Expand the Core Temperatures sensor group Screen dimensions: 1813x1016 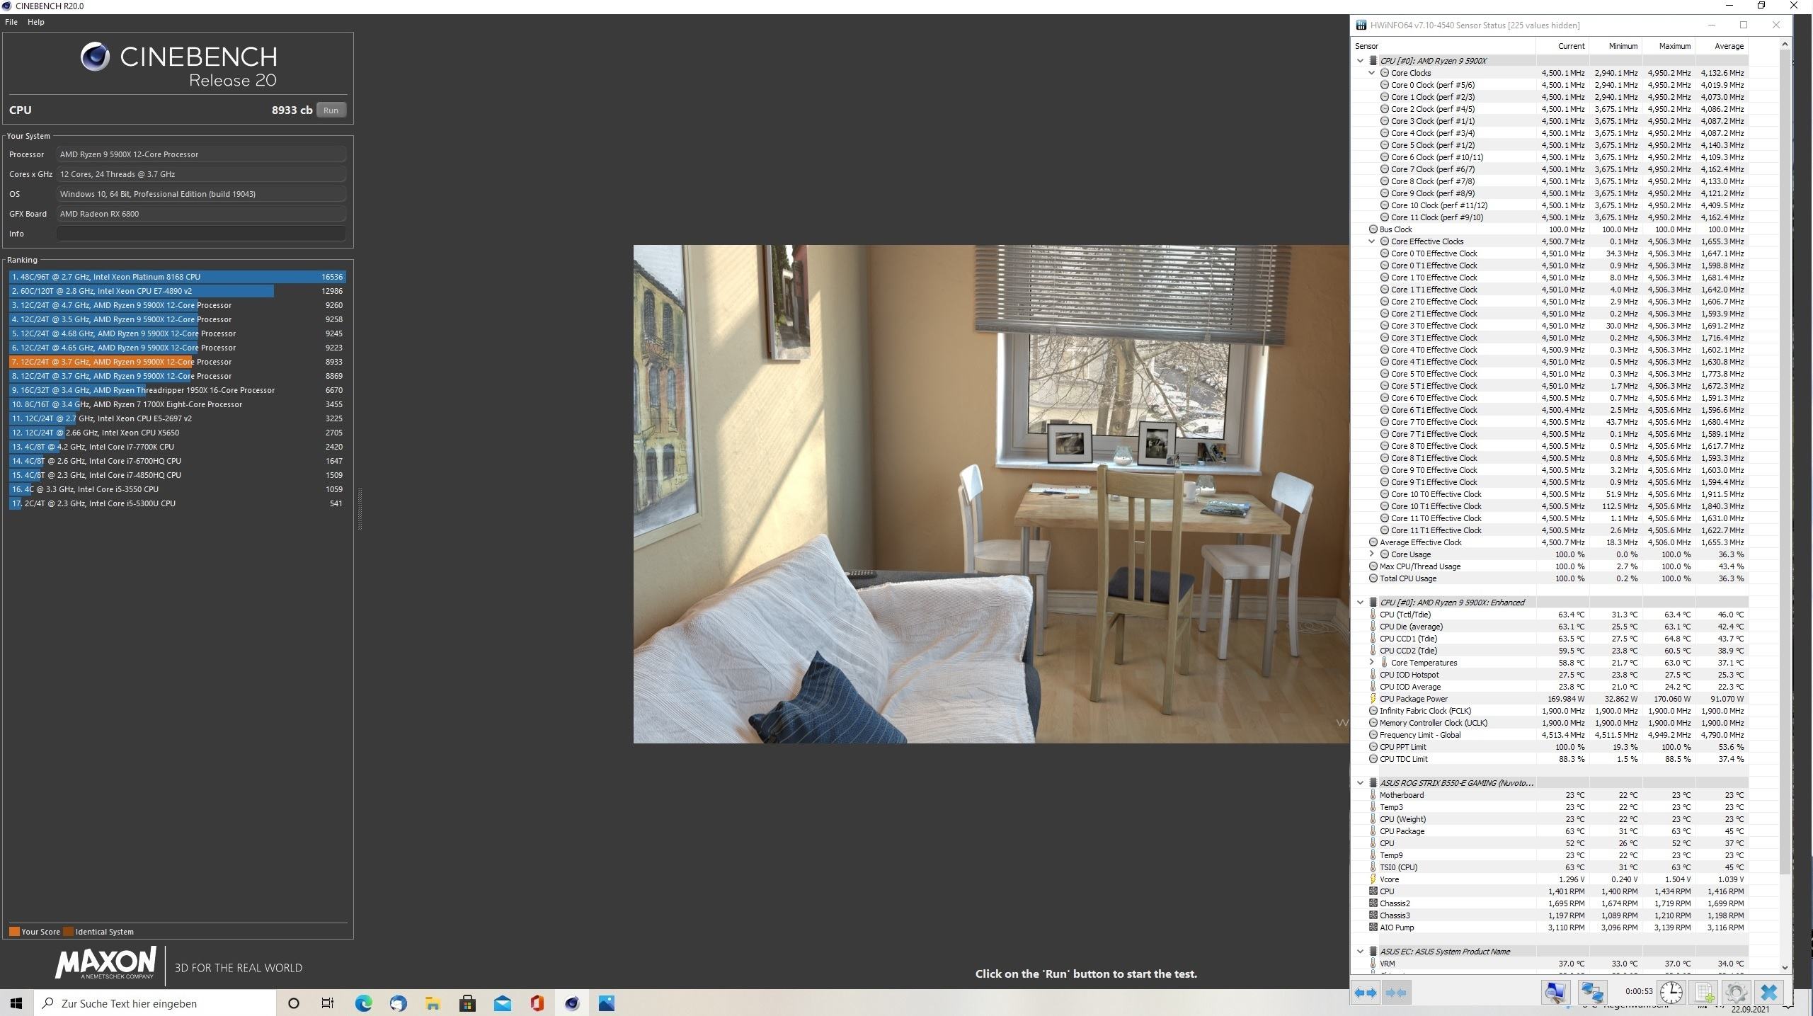1371,663
